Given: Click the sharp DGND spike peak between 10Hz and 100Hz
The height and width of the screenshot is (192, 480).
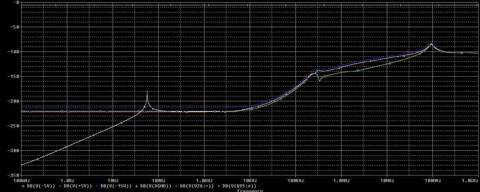Looking at the screenshot, I should pos(147,92).
